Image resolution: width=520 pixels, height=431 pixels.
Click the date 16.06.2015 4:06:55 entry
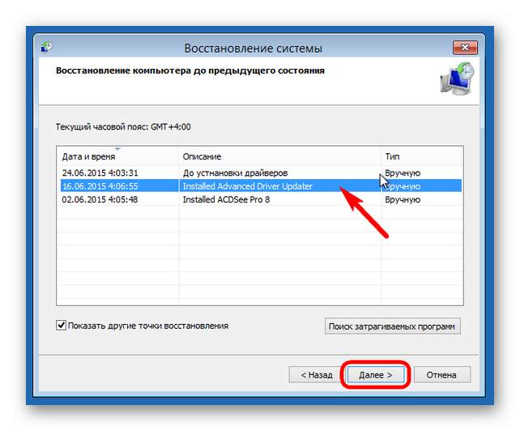(100, 186)
